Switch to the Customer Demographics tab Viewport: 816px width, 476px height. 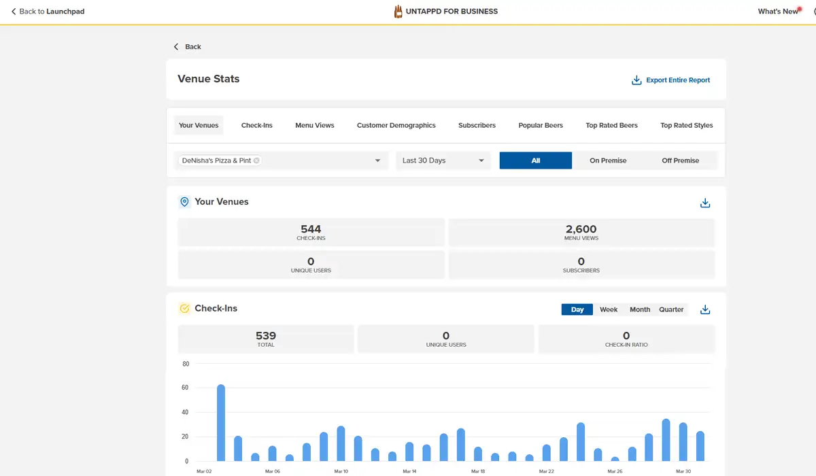(396, 125)
